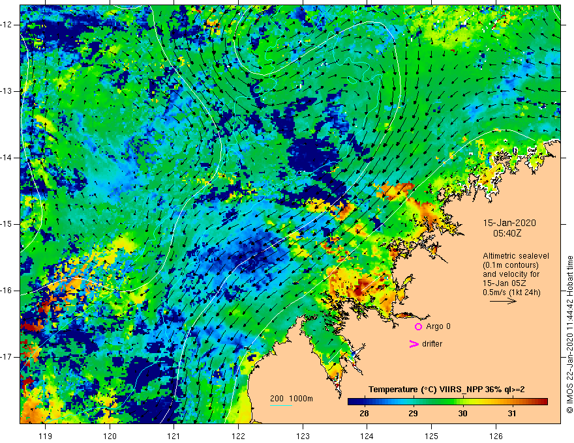Screen dimensions: 574x443
Task: Click the magenta drifter arrow symbol
Action: click(414, 344)
